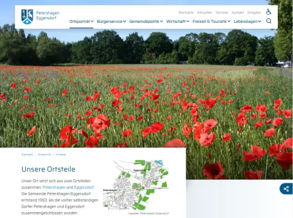Open the Ortsplan top link

tap(254, 13)
